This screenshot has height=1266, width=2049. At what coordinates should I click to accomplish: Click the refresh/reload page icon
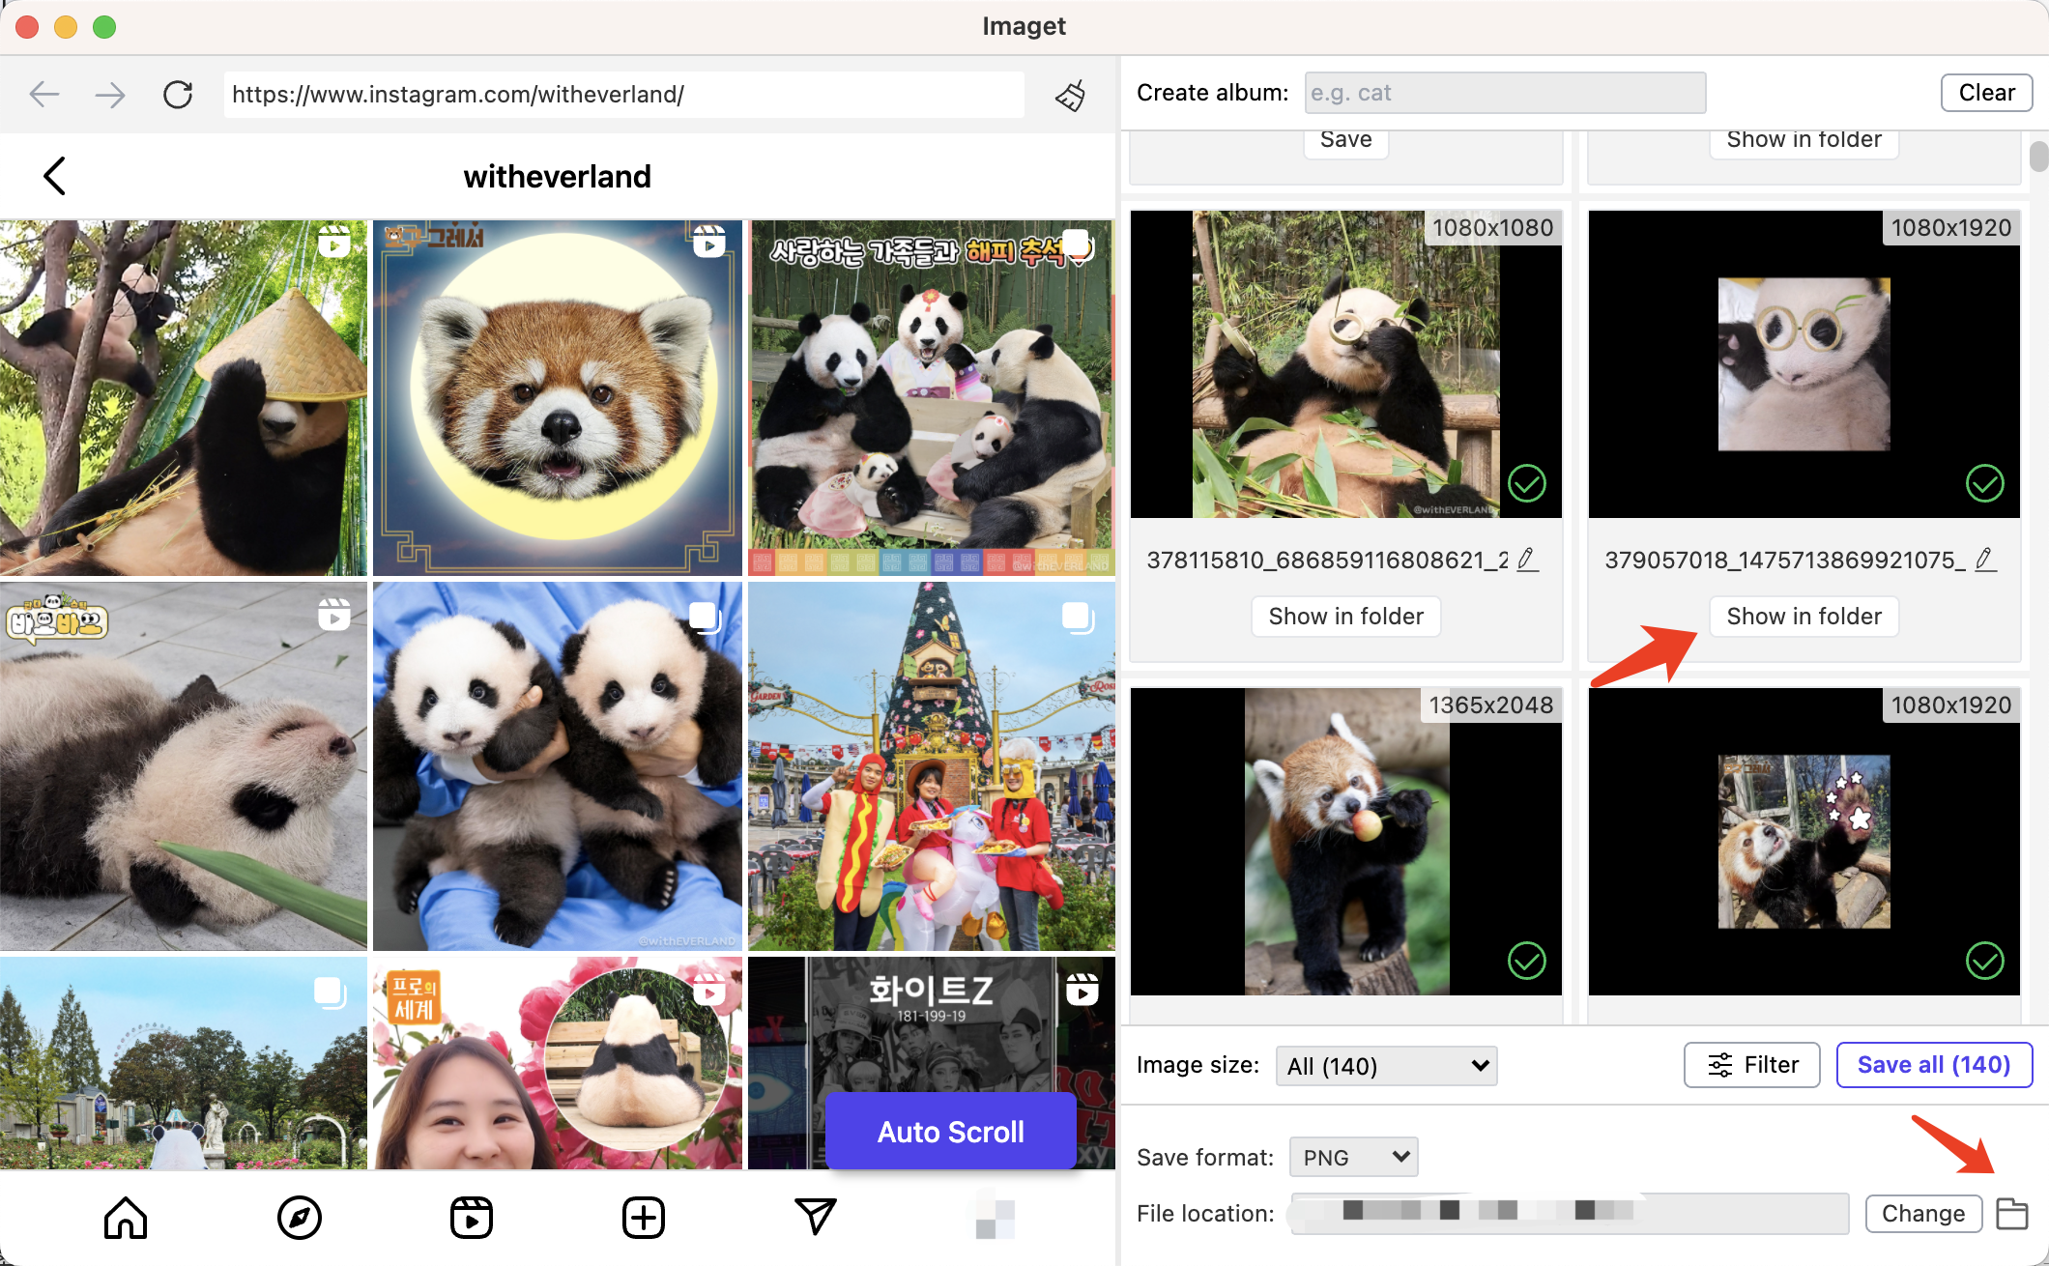pos(177,94)
